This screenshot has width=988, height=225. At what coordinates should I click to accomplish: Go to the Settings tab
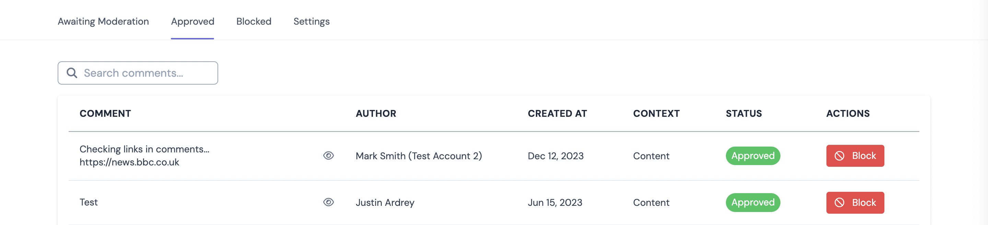click(311, 22)
